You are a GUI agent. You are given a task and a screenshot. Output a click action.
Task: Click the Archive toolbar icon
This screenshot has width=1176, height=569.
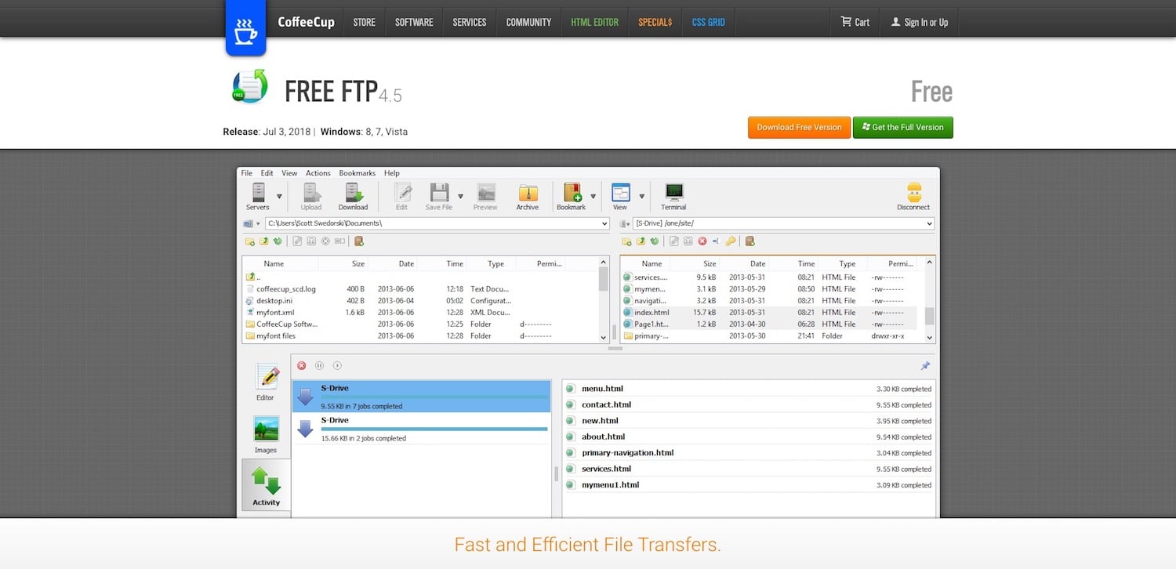527,194
